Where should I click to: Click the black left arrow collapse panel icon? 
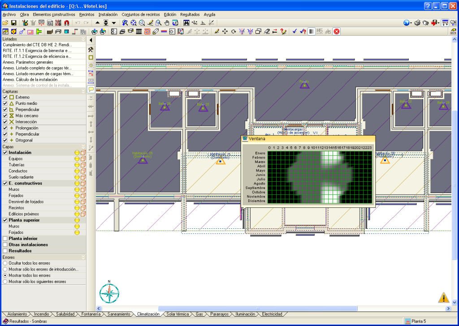[x=91, y=40]
